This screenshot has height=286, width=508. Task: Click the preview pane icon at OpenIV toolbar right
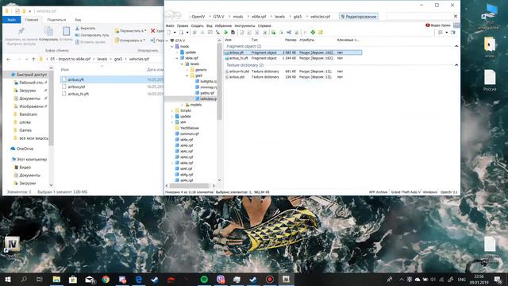[453, 33]
